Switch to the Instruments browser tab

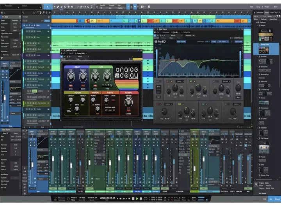260,12
